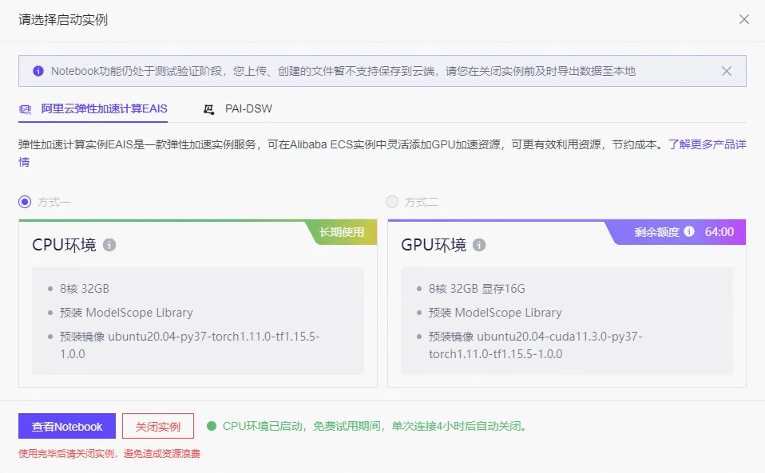765x473 pixels.
Task: Click the info icon beside 剩余额度
Action: (x=689, y=231)
